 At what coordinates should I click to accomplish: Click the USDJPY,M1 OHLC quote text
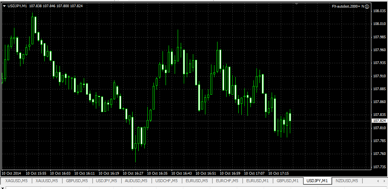tap(45, 6)
